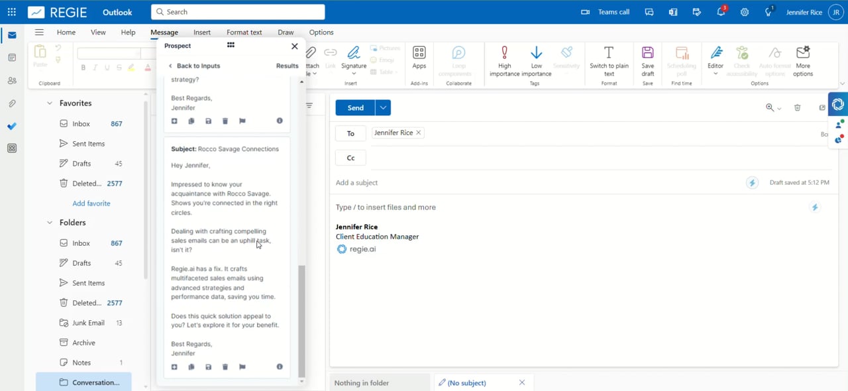This screenshot has width=848, height=391.
Task: Click the Add favorite link
Action: click(x=91, y=203)
